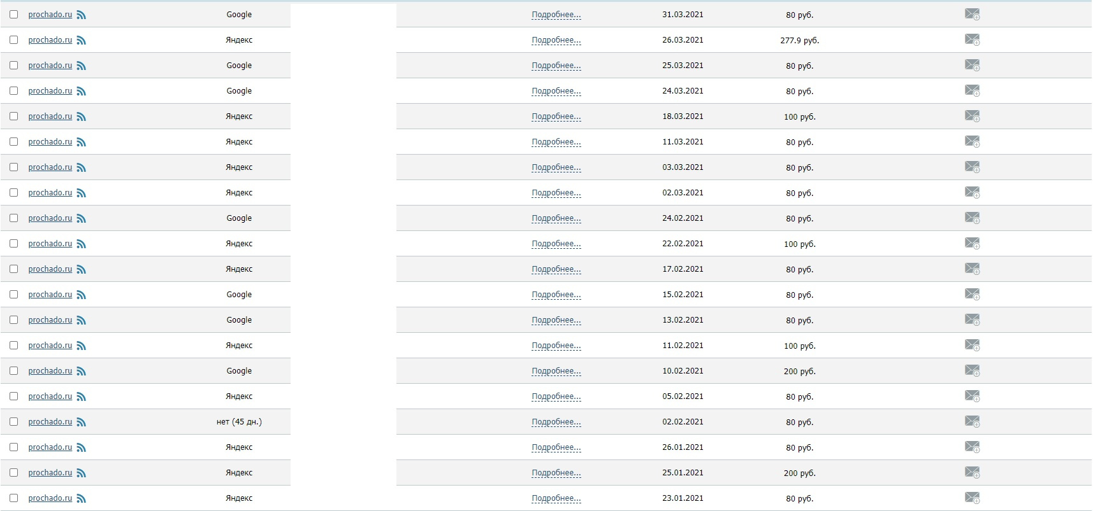Viewport: 1093px width, 511px height.
Task: Send message via envelope in 02.03.2021 row
Action: [972, 192]
